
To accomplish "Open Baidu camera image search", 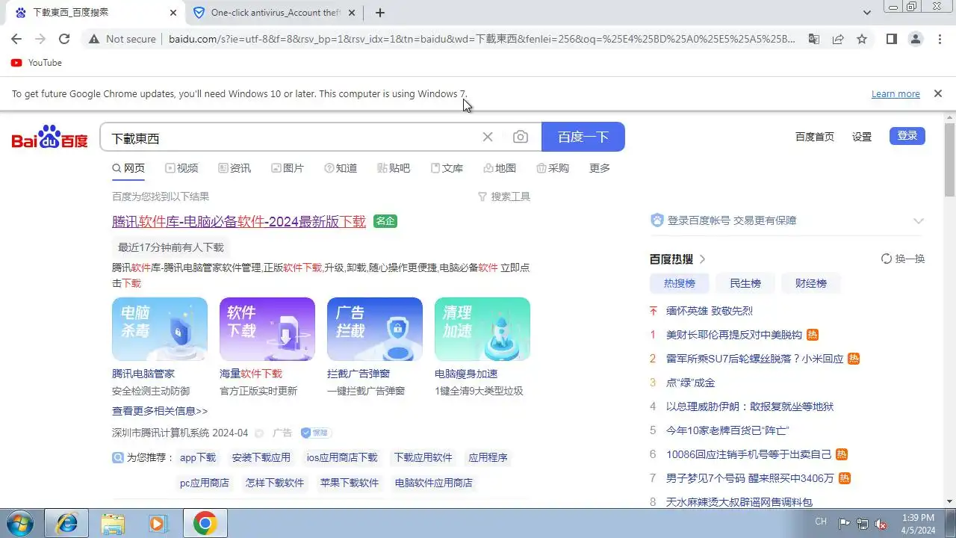I will (x=521, y=137).
